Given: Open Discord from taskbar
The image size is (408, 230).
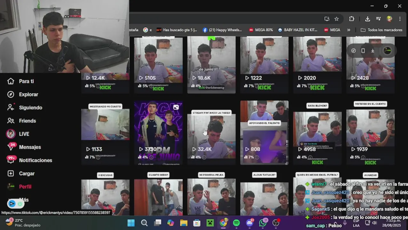Looking at the screenshot, I should click(x=250, y=223).
